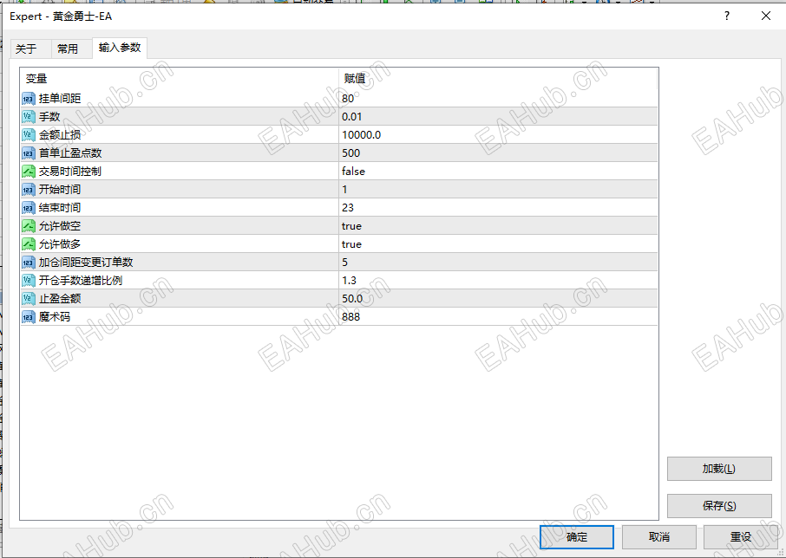Close the Expert 黄金勇士-EA dialog
This screenshot has height=558, width=786.
[x=766, y=16]
